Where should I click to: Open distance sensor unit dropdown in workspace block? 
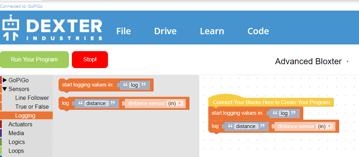coord(325,126)
